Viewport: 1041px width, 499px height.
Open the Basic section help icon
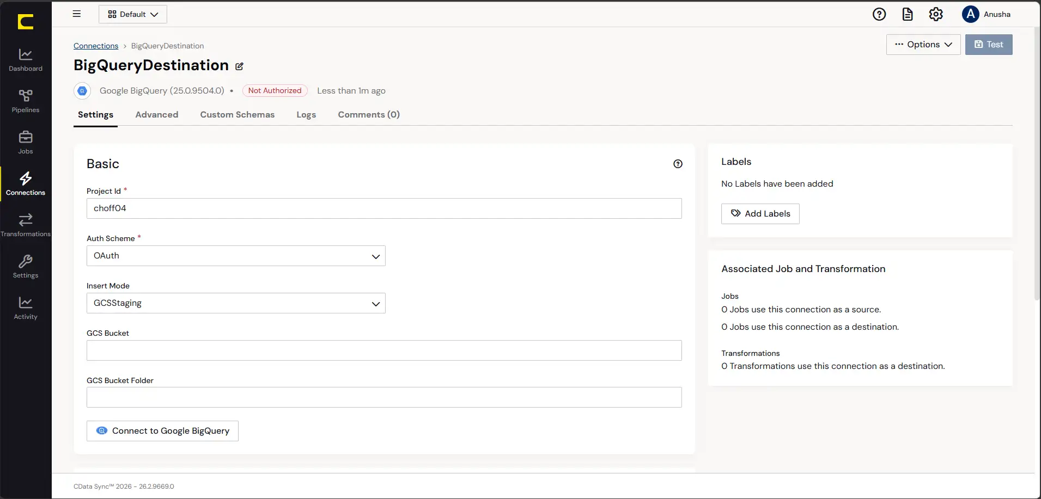click(x=678, y=164)
